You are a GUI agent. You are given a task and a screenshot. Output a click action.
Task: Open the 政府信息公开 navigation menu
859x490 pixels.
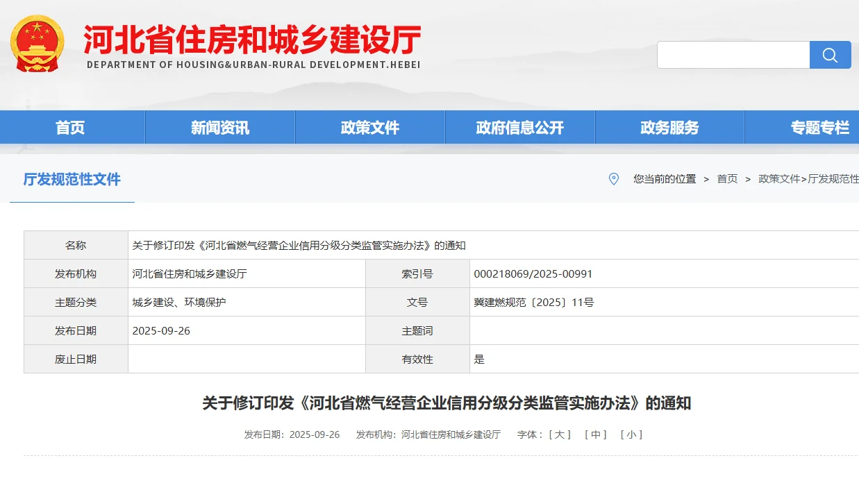pos(520,128)
